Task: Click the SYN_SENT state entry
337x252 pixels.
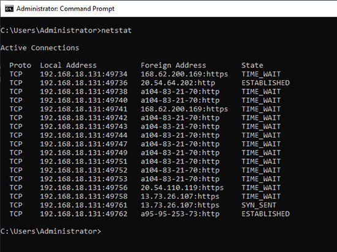Action: (259, 205)
